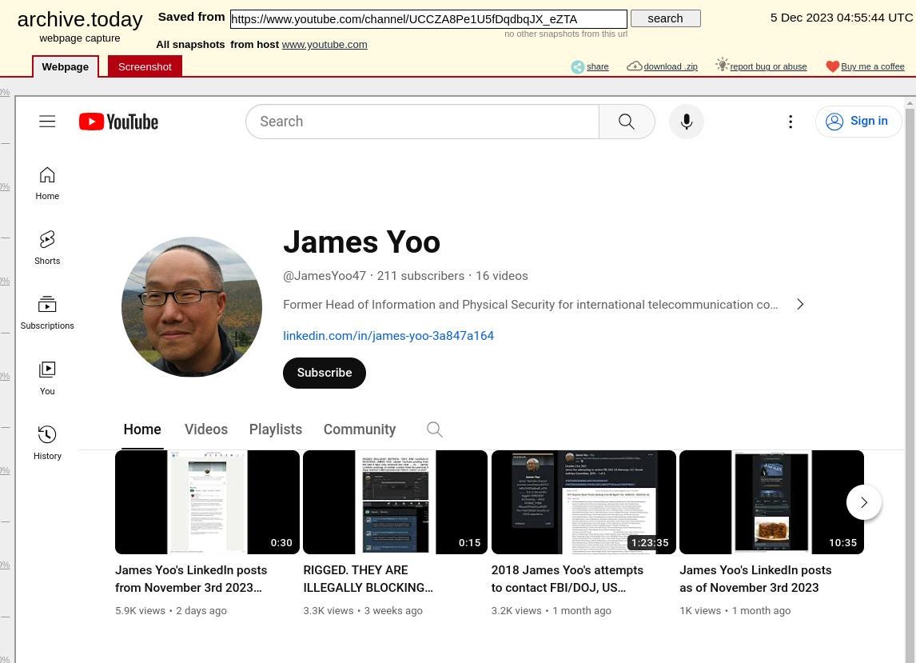Click the YouTube logo
916x663 pixels.
(118, 122)
